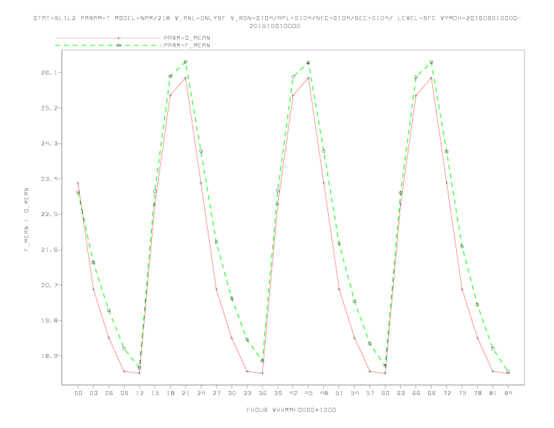Viewport: 554px width, 428px height.
Task: Click x-axis tick label 84
Action: coord(508,393)
